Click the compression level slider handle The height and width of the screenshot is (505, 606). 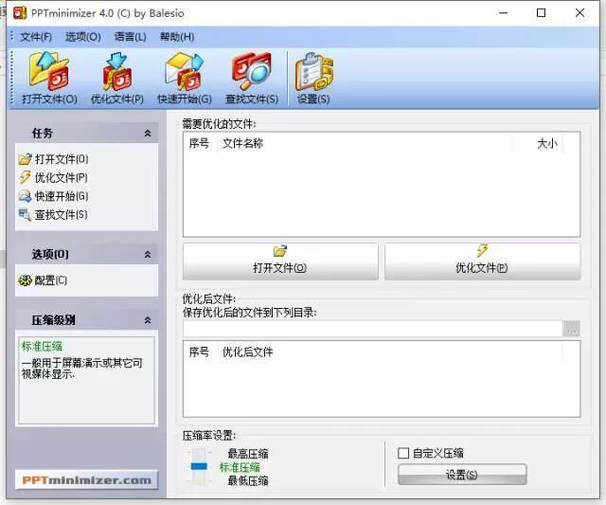click(199, 466)
